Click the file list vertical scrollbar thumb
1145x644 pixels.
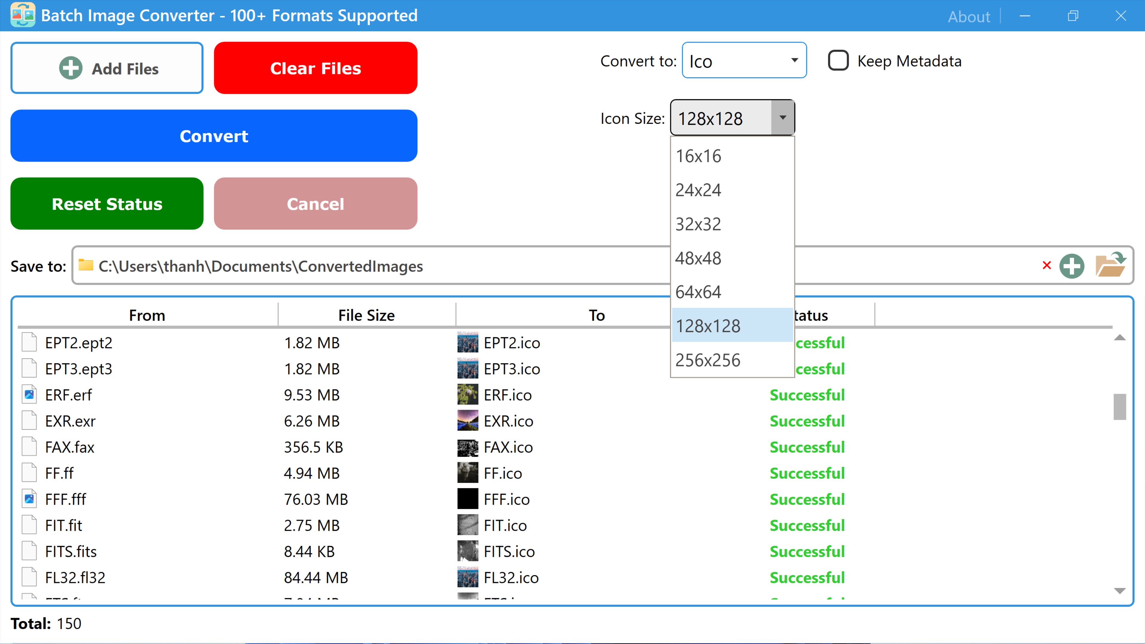1119,406
